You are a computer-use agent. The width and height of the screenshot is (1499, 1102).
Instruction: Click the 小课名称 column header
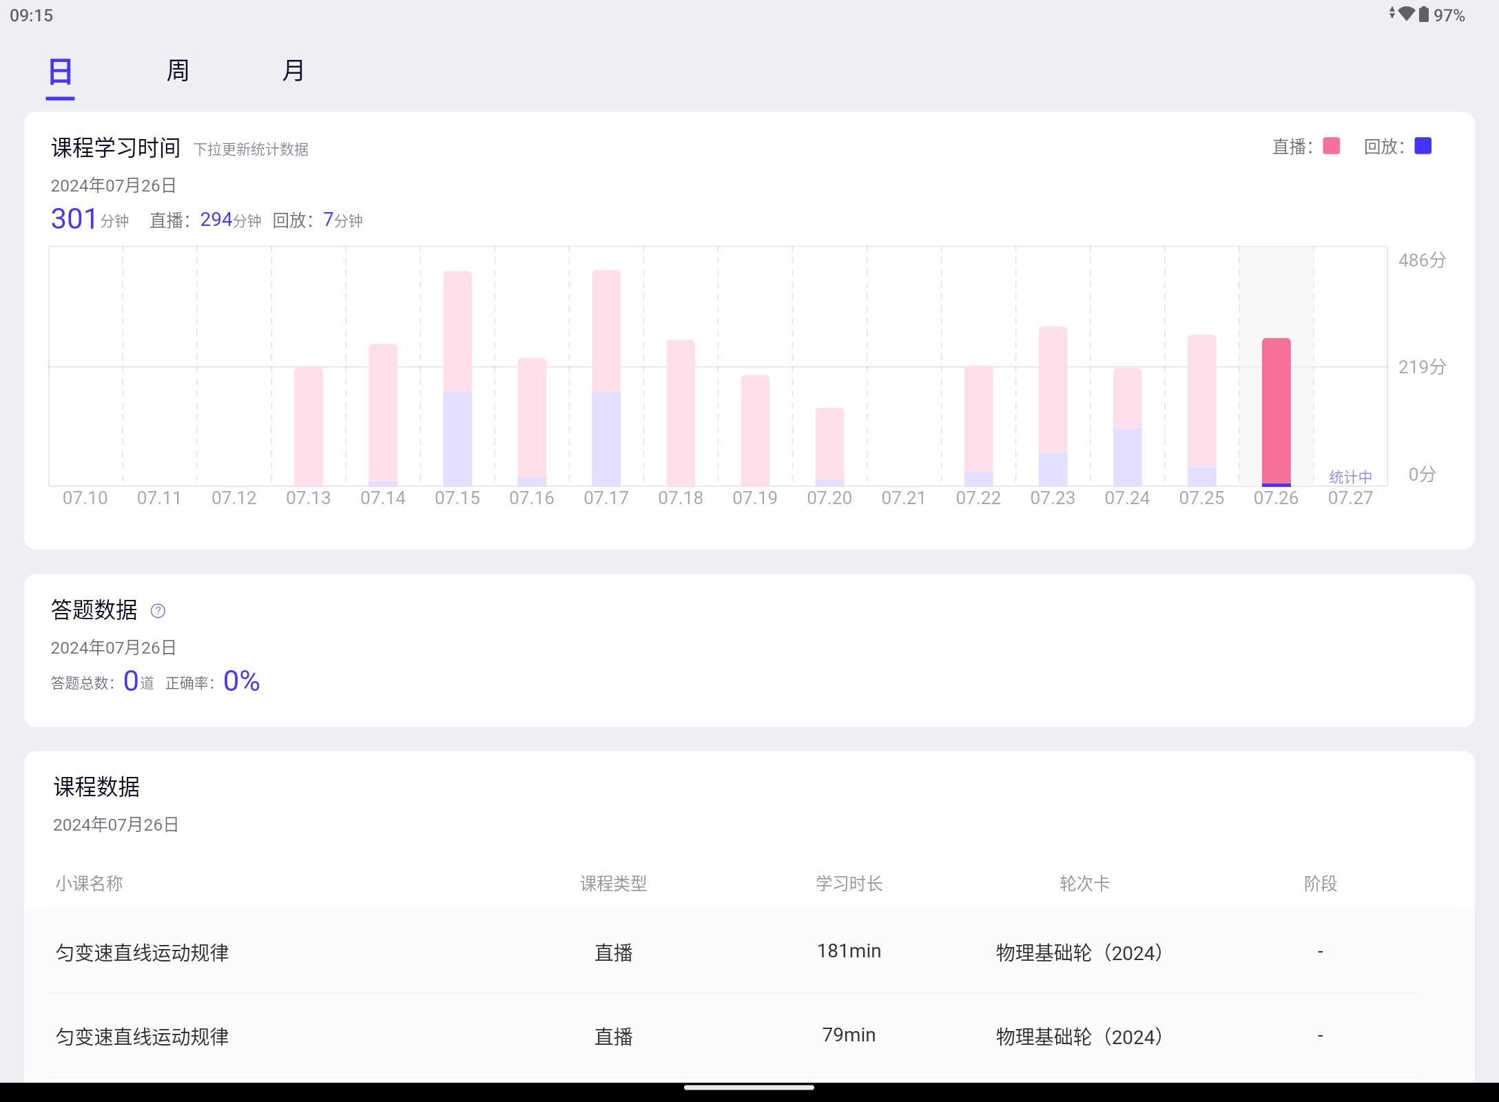coord(90,884)
